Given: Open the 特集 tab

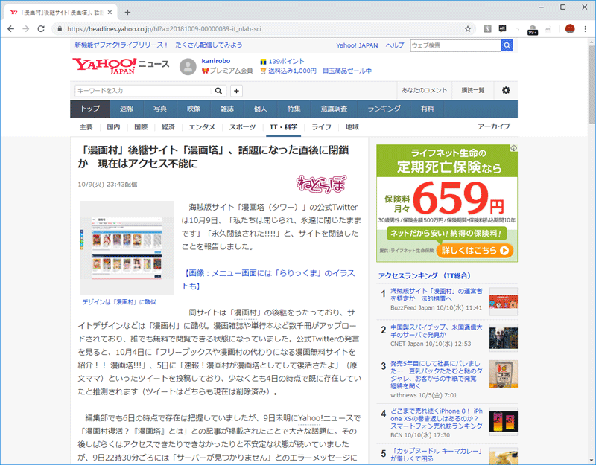Looking at the screenshot, I should 294,109.
